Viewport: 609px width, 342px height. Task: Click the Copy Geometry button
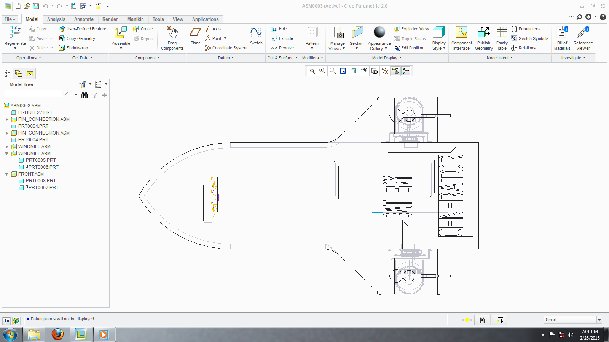pos(77,38)
